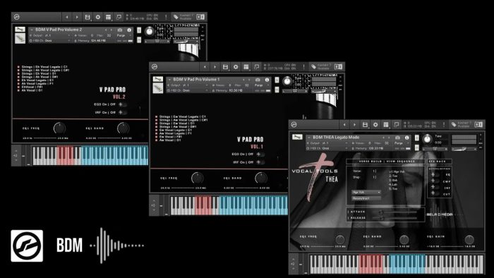
Task: Open workspace layout icon in Volume 2 window
Action: [109, 17]
